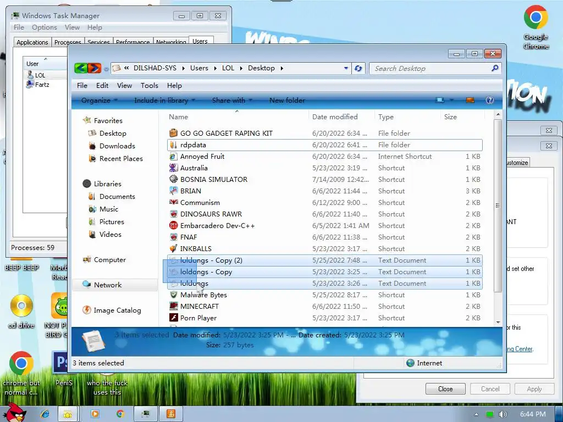Select the Australia shortcut icon

[173, 168]
